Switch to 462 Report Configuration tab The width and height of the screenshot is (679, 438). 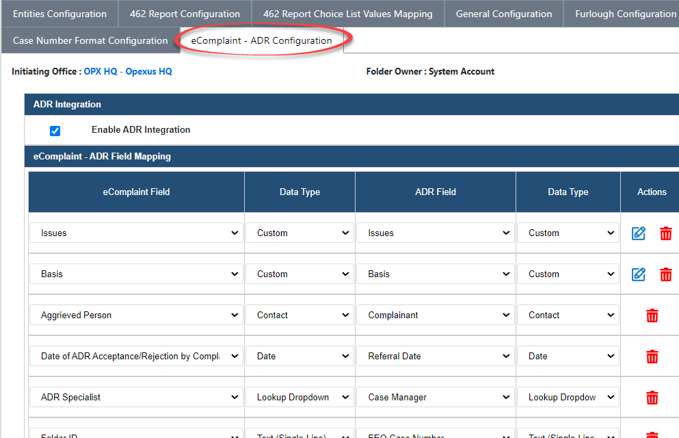[185, 14]
